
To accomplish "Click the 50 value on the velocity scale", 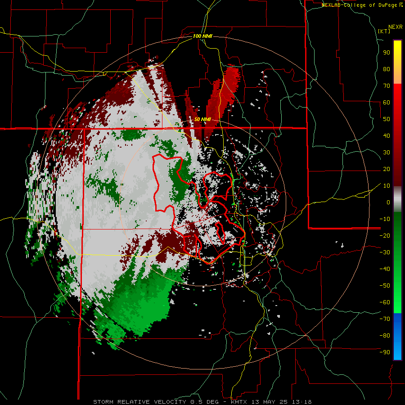I will point(387,119).
